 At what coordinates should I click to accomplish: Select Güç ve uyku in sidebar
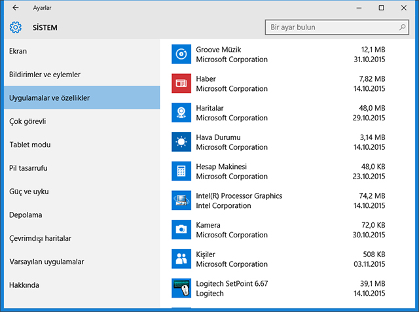[x=82, y=192]
